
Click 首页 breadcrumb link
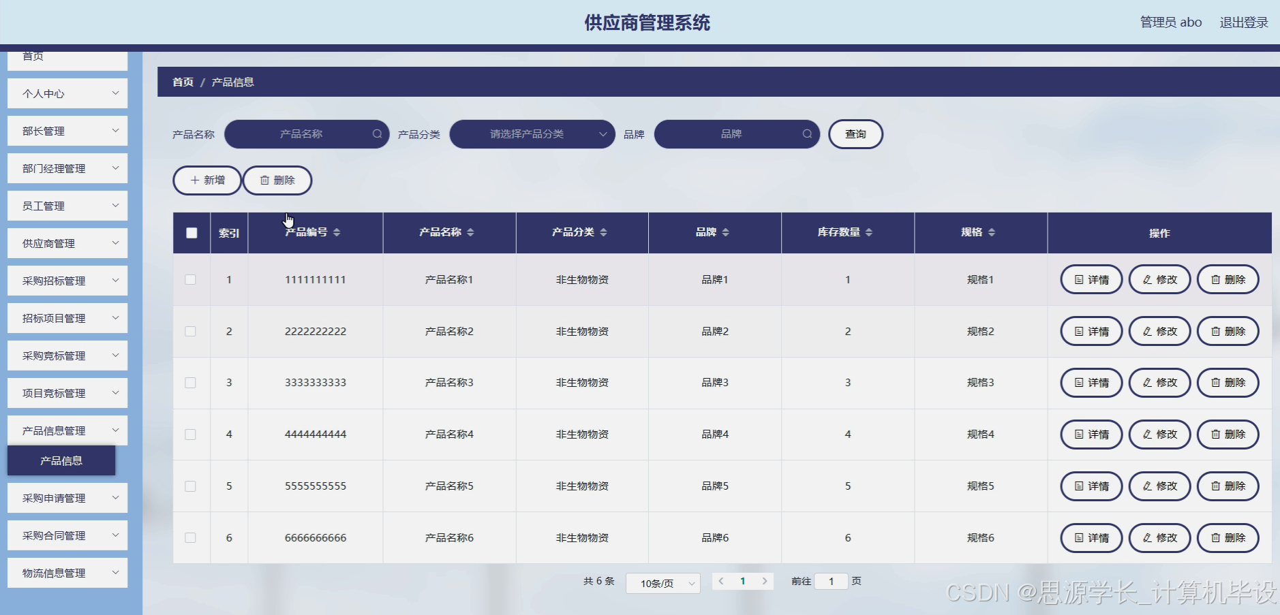[x=183, y=82]
